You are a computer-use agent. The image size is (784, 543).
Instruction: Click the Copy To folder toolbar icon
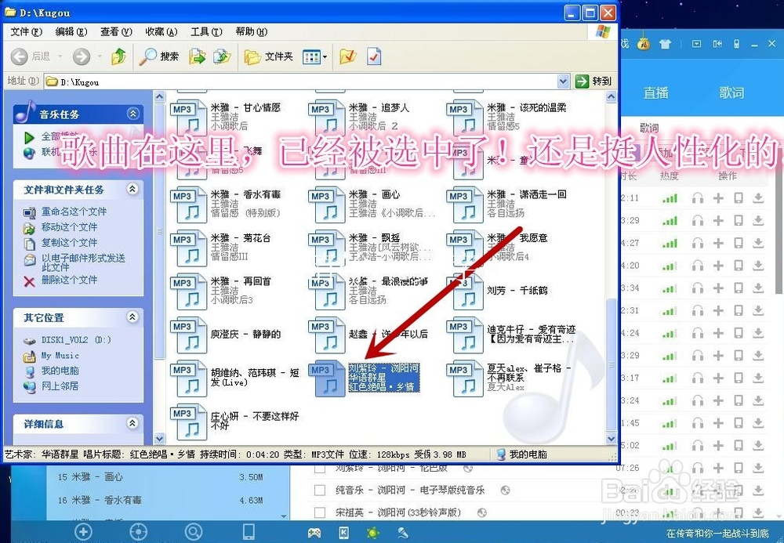222,56
